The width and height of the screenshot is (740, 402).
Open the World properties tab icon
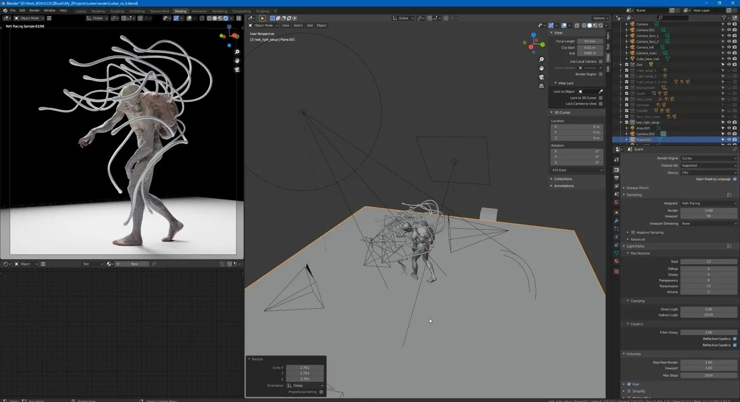click(x=616, y=203)
